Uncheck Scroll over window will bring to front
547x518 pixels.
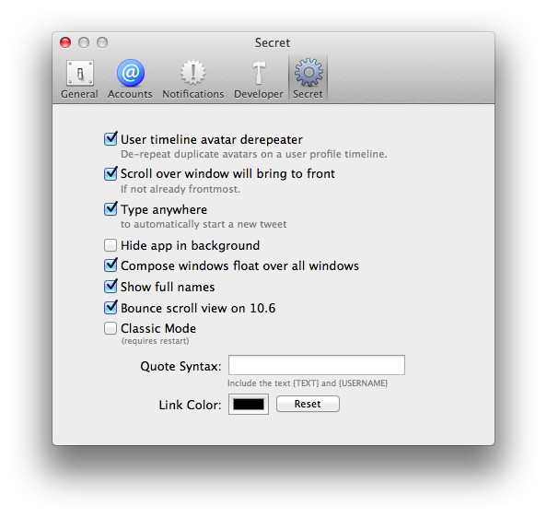point(111,173)
